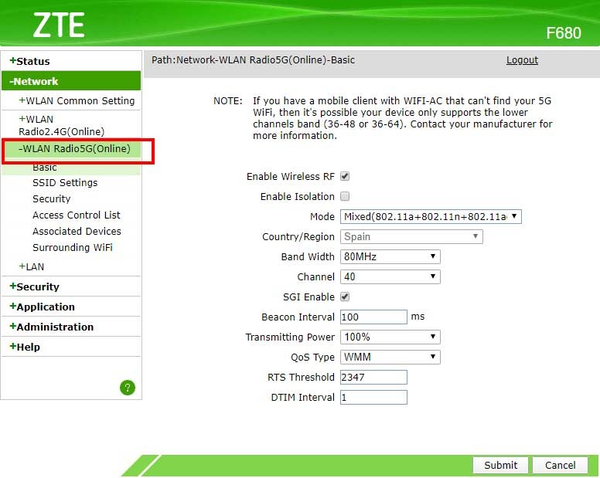
Task: Open the green help question-mark icon
Action: (128, 388)
